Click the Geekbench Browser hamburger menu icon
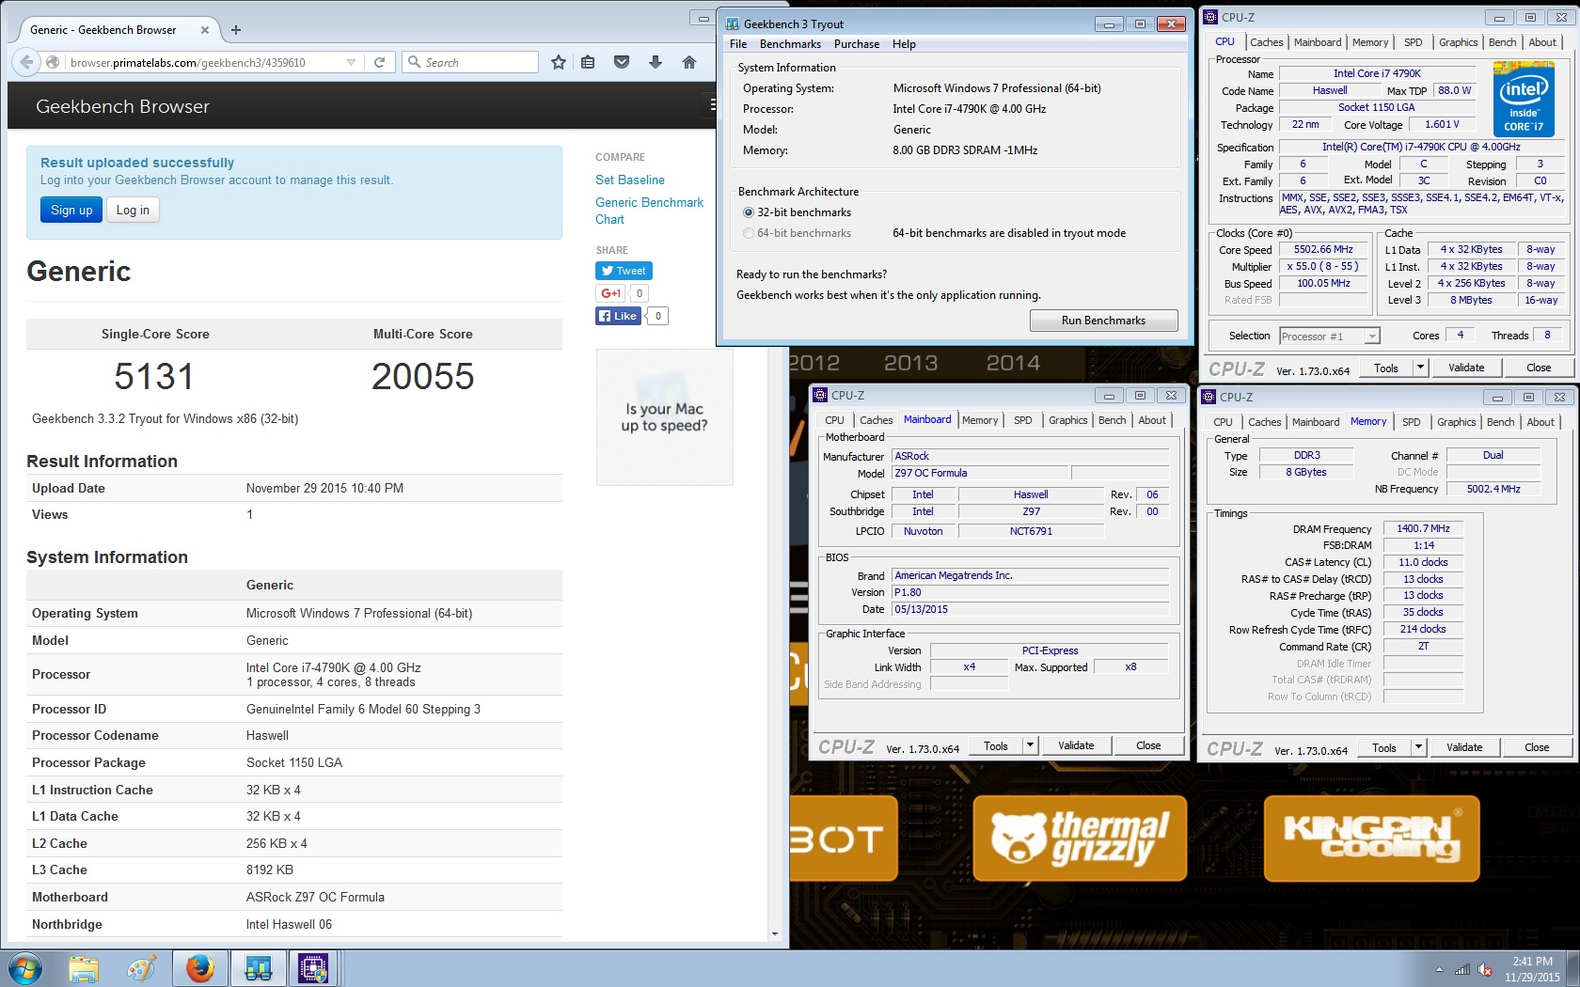Viewport: 1580px width, 987px height. pyautogui.click(x=713, y=105)
